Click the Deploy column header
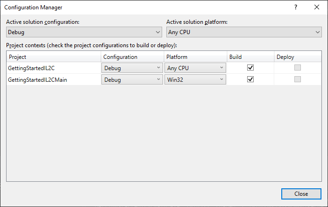Screen dimensions: 328x207 pyautogui.click(x=297, y=57)
